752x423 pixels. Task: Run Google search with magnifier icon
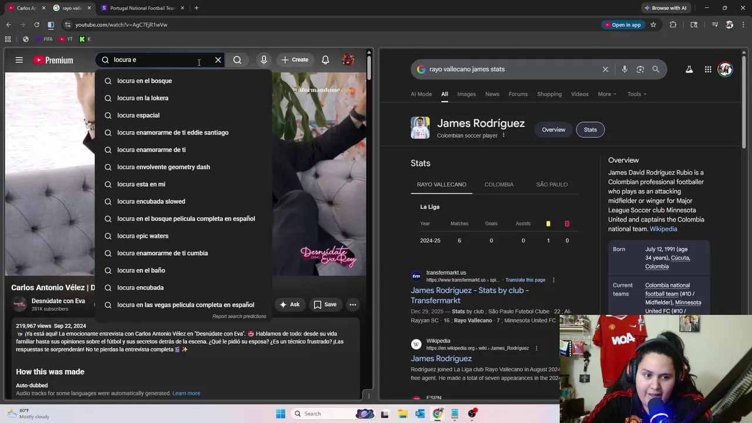(x=656, y=69)
